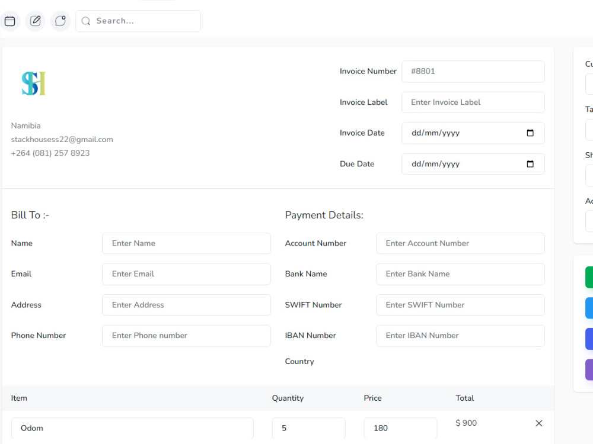Click the Quantity field showing 5

coord(308,428)
